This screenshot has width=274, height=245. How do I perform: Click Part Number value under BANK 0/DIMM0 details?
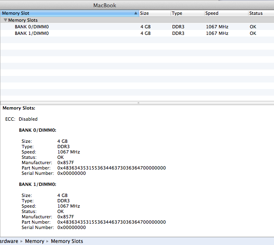[x=111, y=168]
